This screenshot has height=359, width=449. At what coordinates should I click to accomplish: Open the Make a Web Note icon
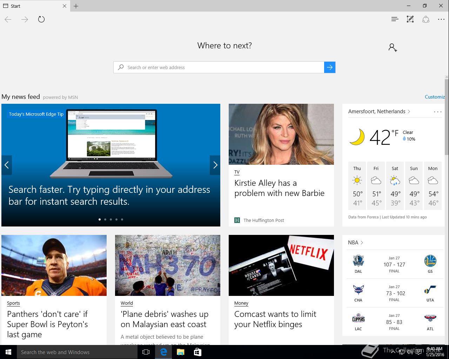410,19
